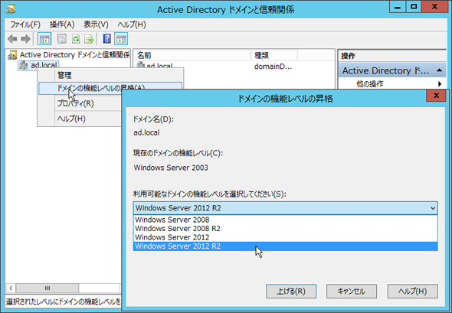Viewport: 452px width, 313px height.
Task: Click the app icon in the title bar
Action: pyautogui.click(x=11, y=9)
